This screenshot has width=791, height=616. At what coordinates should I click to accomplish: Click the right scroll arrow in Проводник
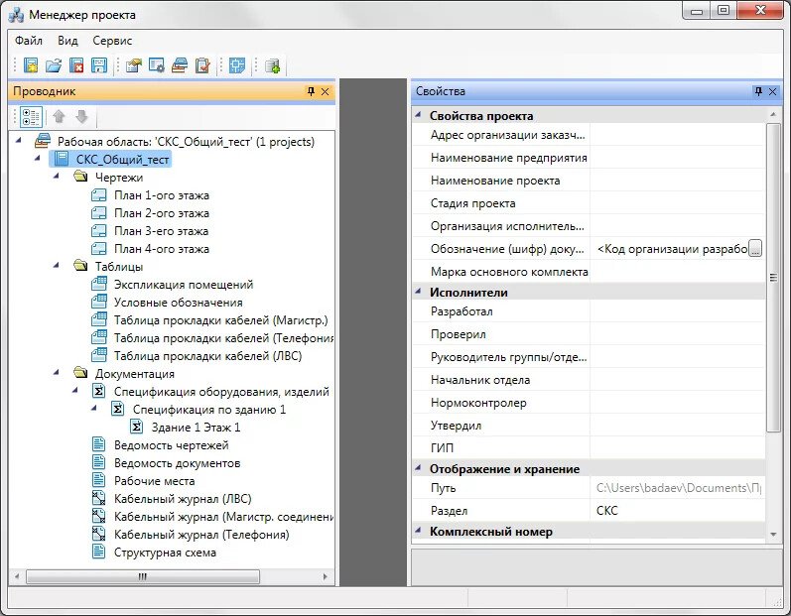coord(325,576)
